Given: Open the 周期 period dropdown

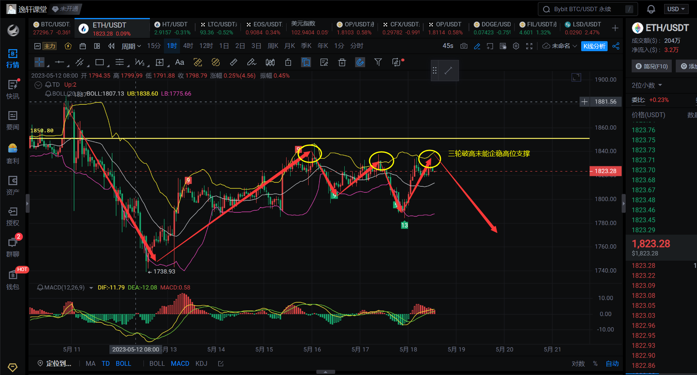Looking at the screenshot, I should pos(131,46).
